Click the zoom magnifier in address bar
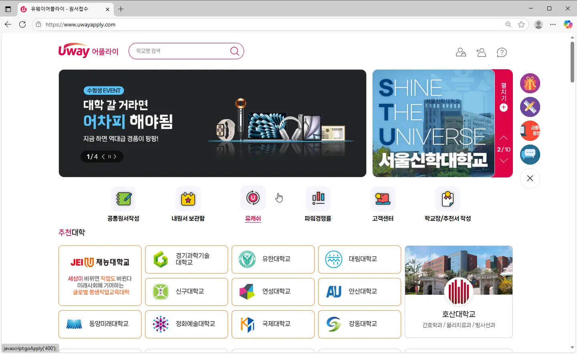Screen dimensions: 577x354 click(508, 24)
